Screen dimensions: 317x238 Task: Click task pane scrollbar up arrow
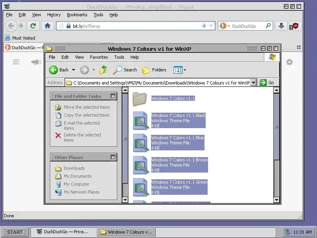click(x=125, y=90)
